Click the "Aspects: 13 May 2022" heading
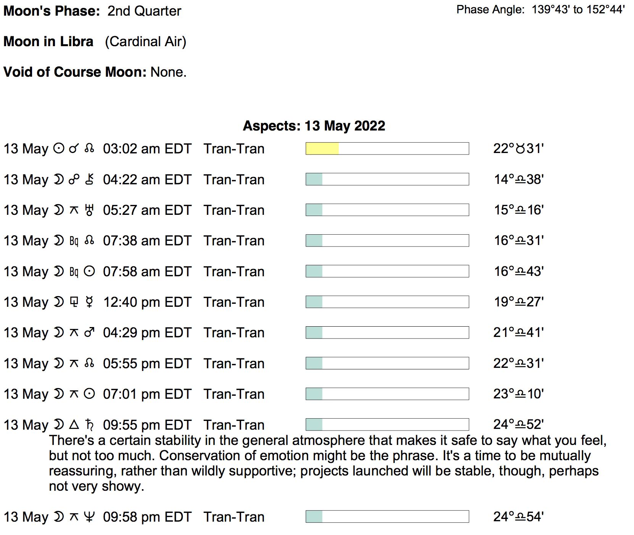 [x=314, y=126]
